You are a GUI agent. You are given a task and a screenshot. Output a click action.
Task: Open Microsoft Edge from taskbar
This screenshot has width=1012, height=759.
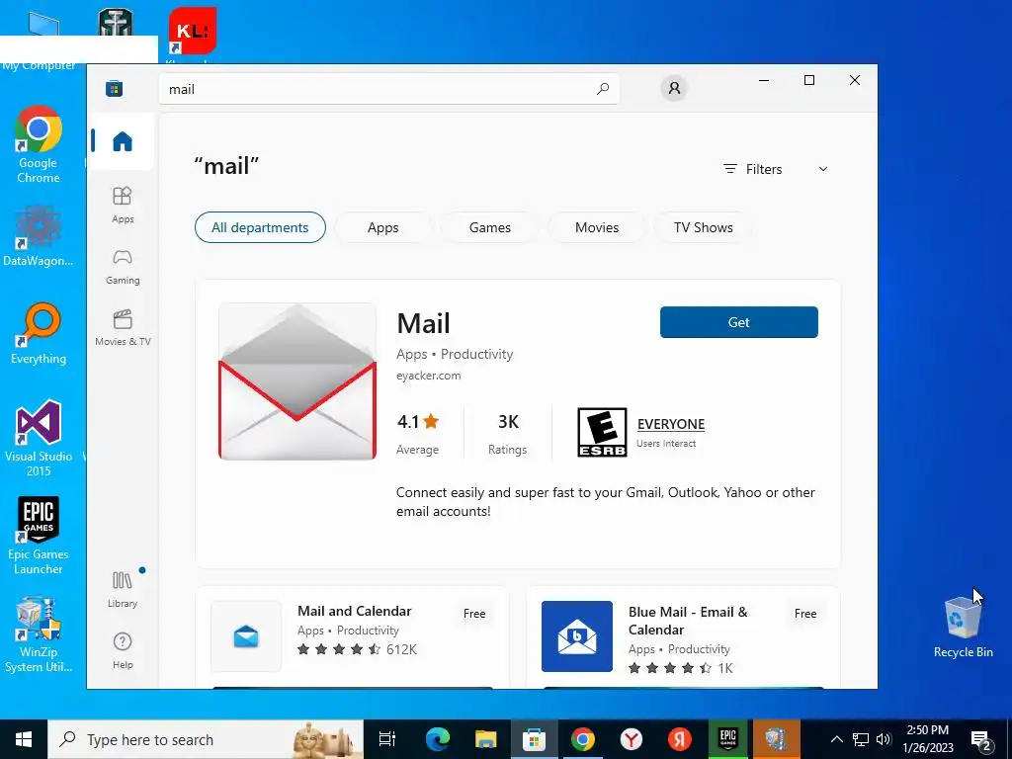coord(437,739)
